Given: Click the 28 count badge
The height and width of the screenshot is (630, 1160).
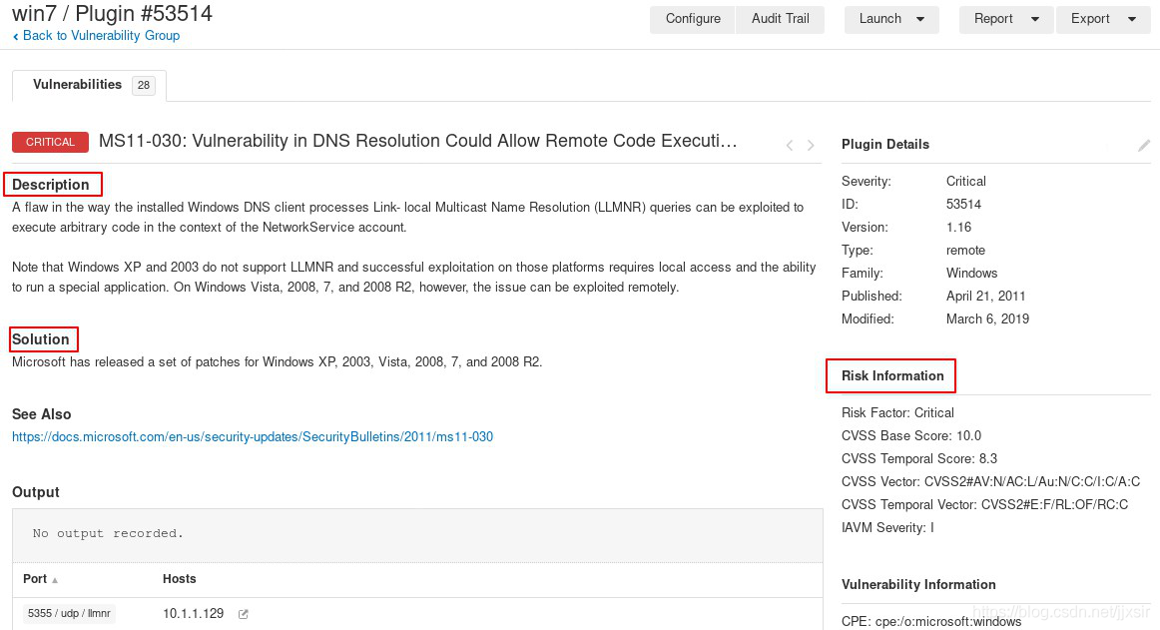Looking at the screenshot, I should [x=144, y=85].
